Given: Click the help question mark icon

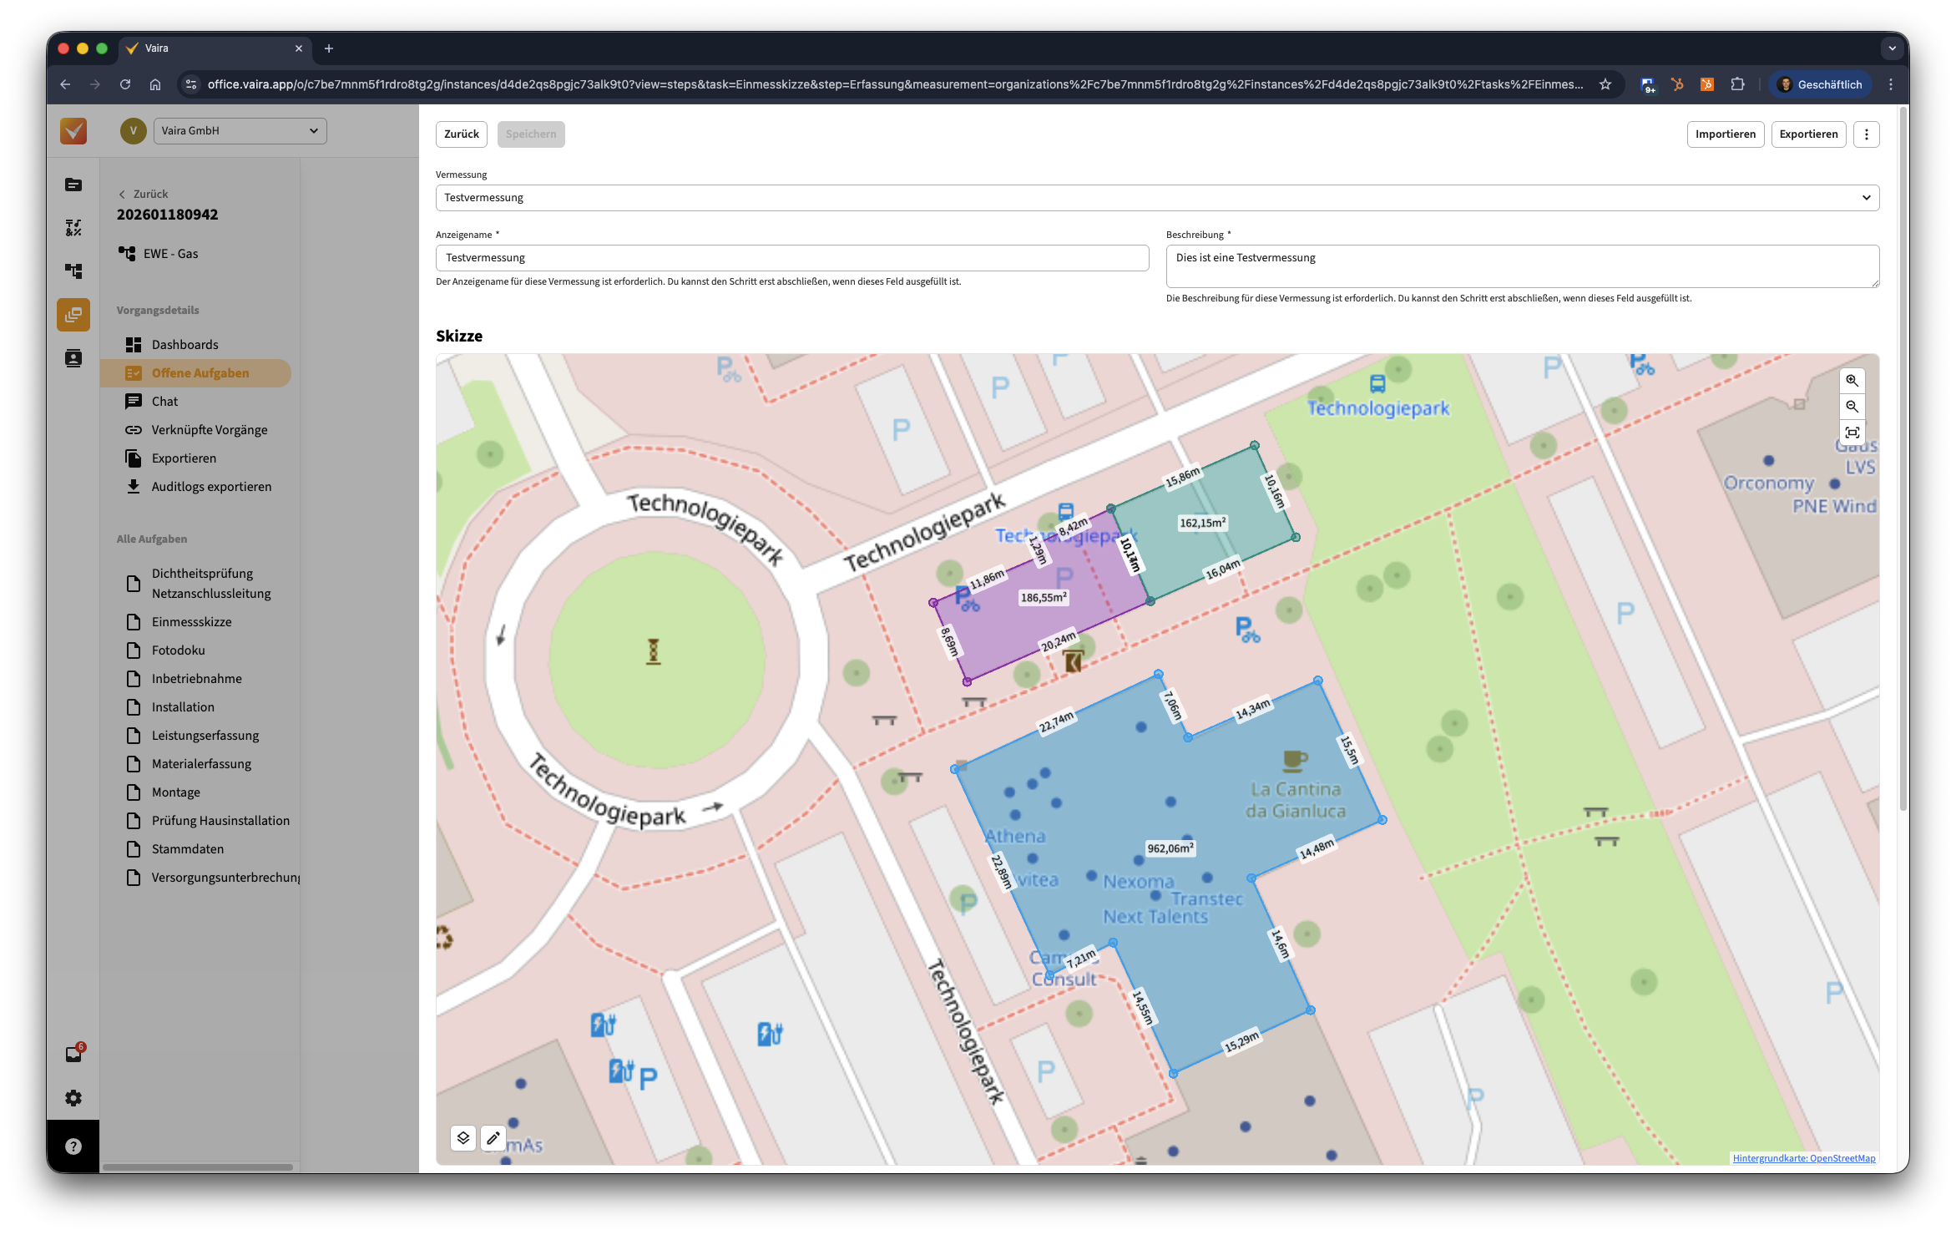Looking at the screenshot, I should point(73,1146).
